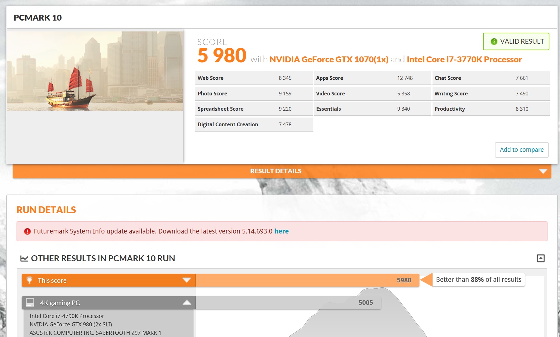Click the trophy icon in This score bar
The height and width of the screenshot is (337, 560).
coord(30,280)
